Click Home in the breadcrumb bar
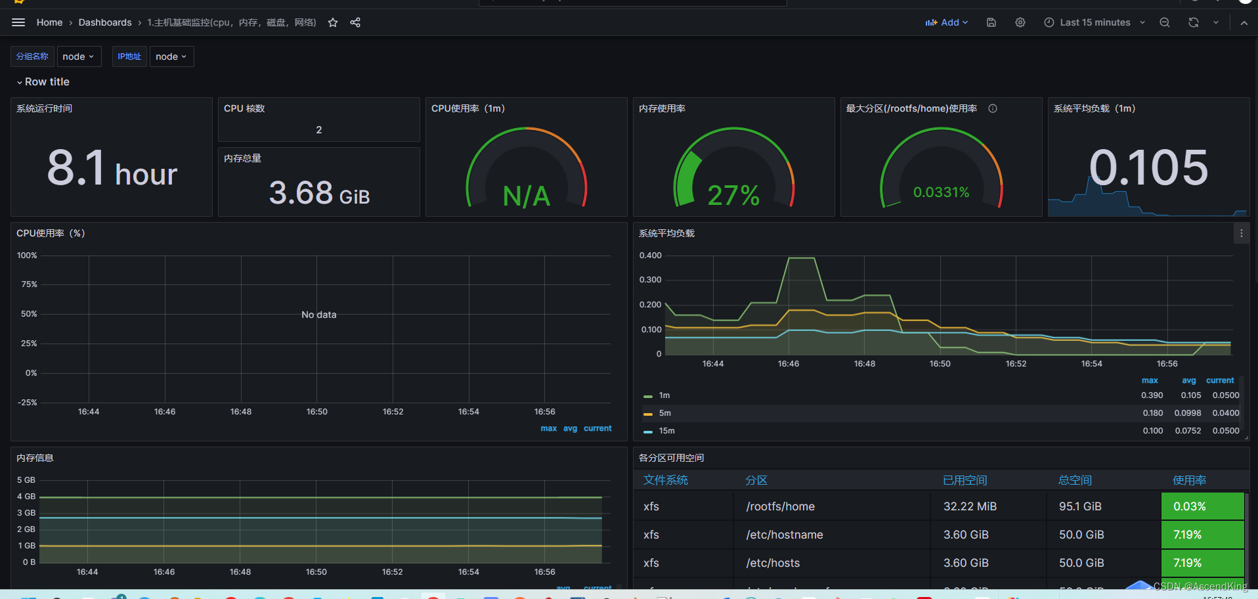 (x=49, y=22)
